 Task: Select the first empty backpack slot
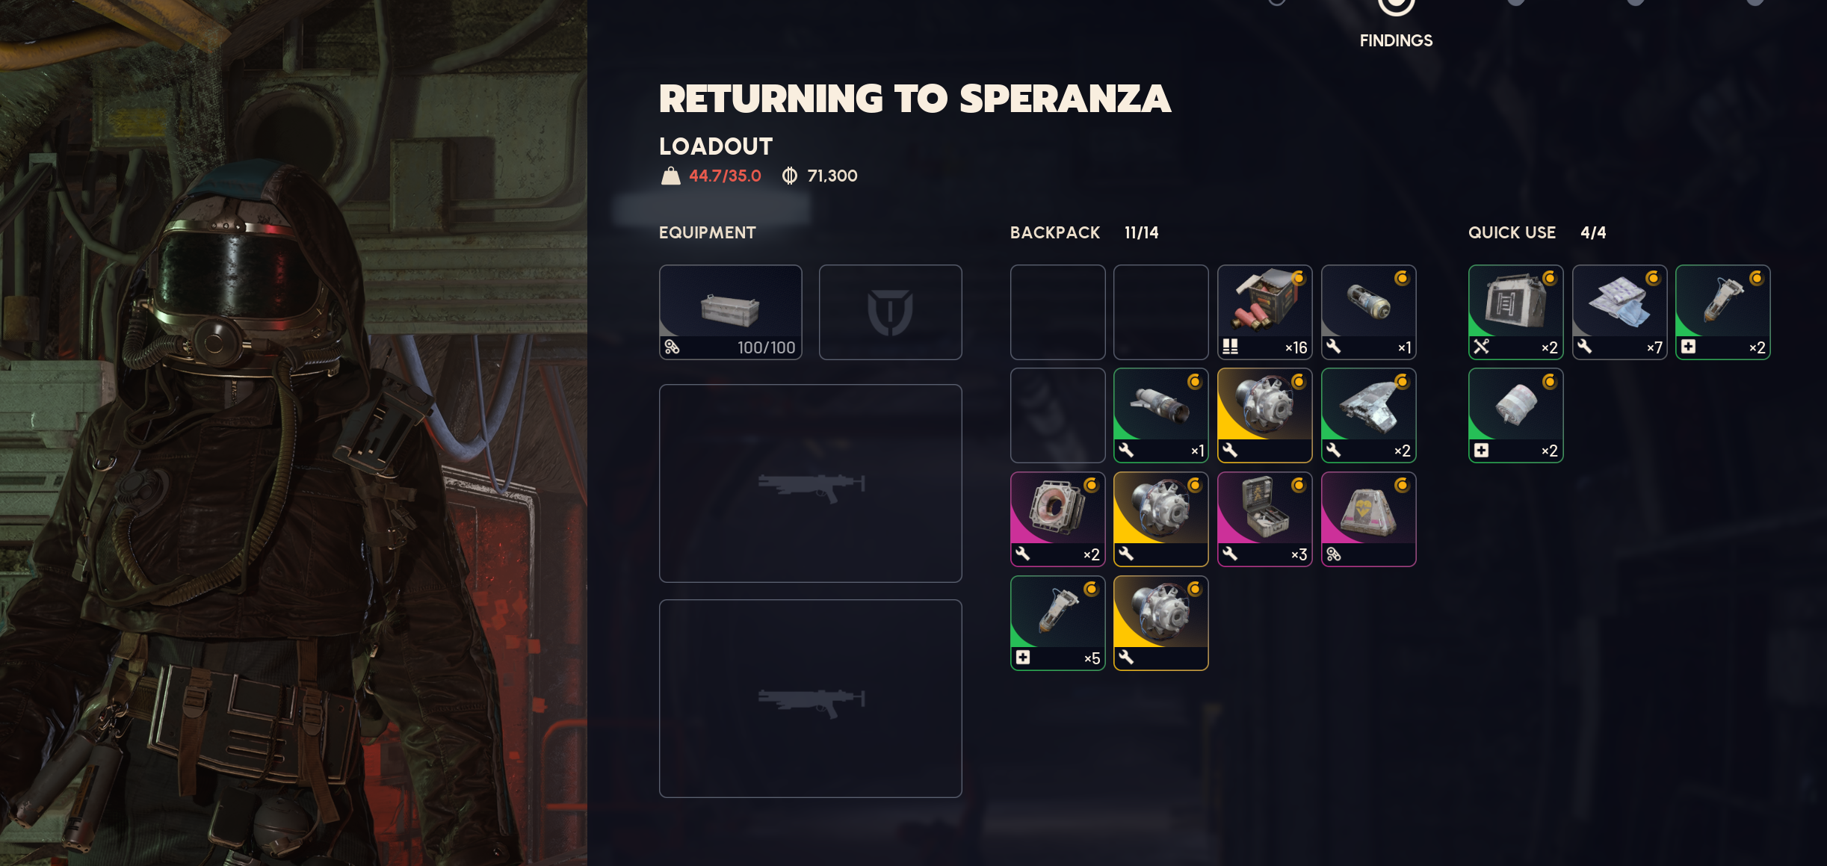pos(1057,312)
